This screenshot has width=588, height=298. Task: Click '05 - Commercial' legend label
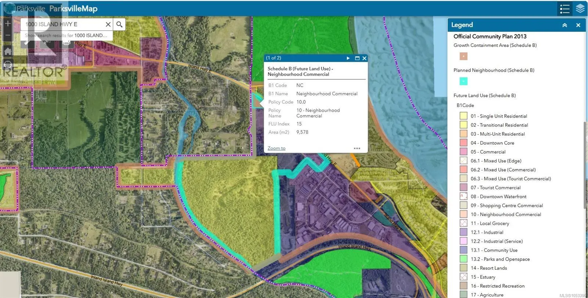[488, 152]
